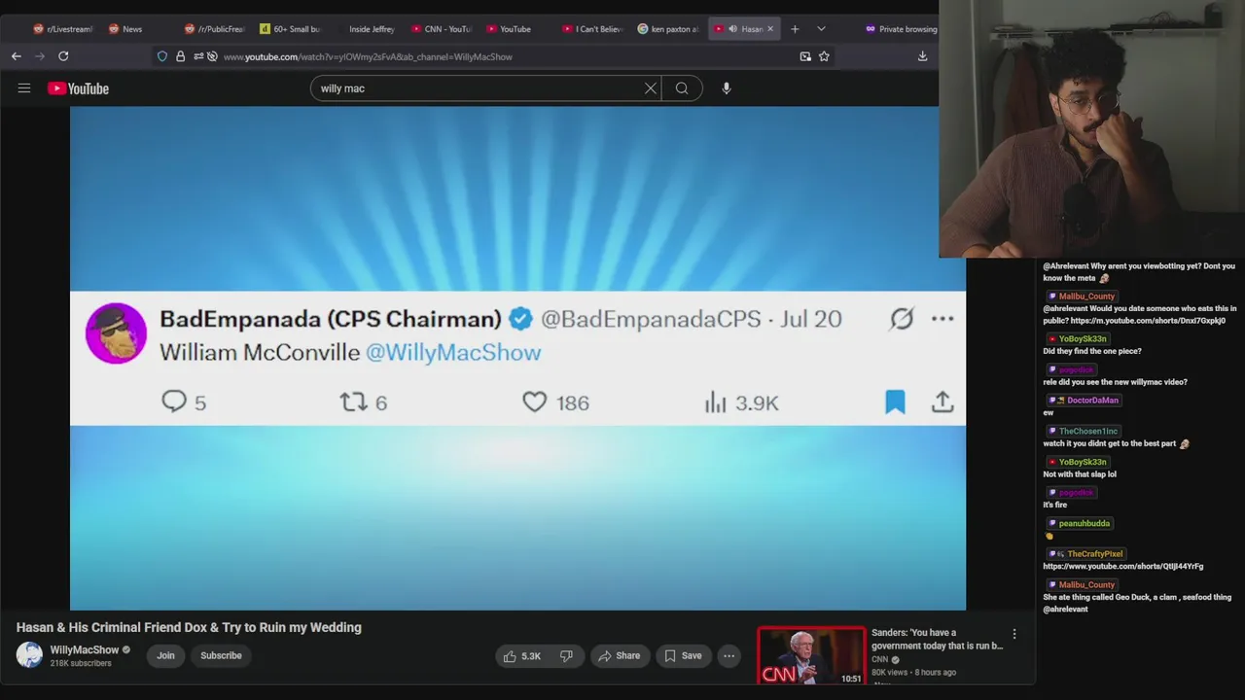Go back to the previous page
This screenshot has height=700, width=1245.
pos(17,56)
